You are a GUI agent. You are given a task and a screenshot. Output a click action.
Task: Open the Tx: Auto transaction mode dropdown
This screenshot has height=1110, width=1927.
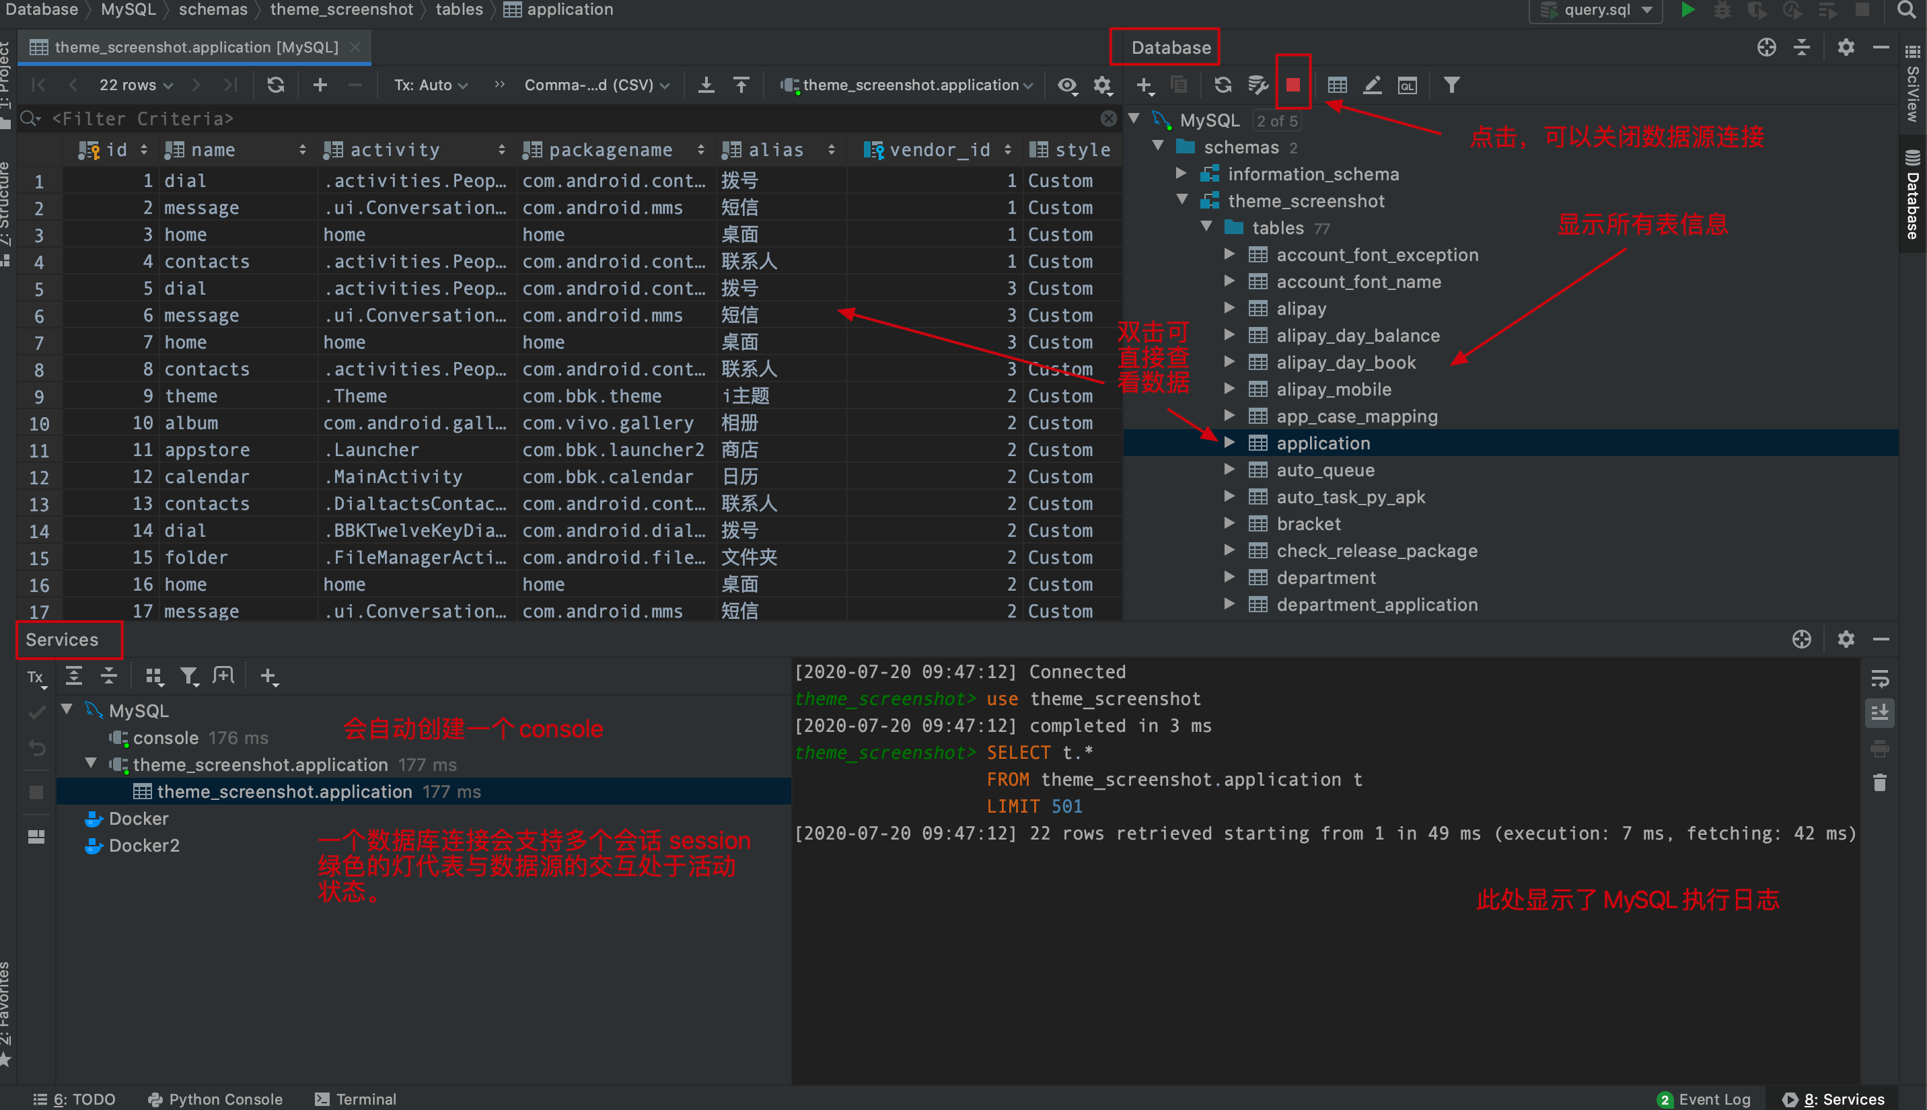(431, 85)
